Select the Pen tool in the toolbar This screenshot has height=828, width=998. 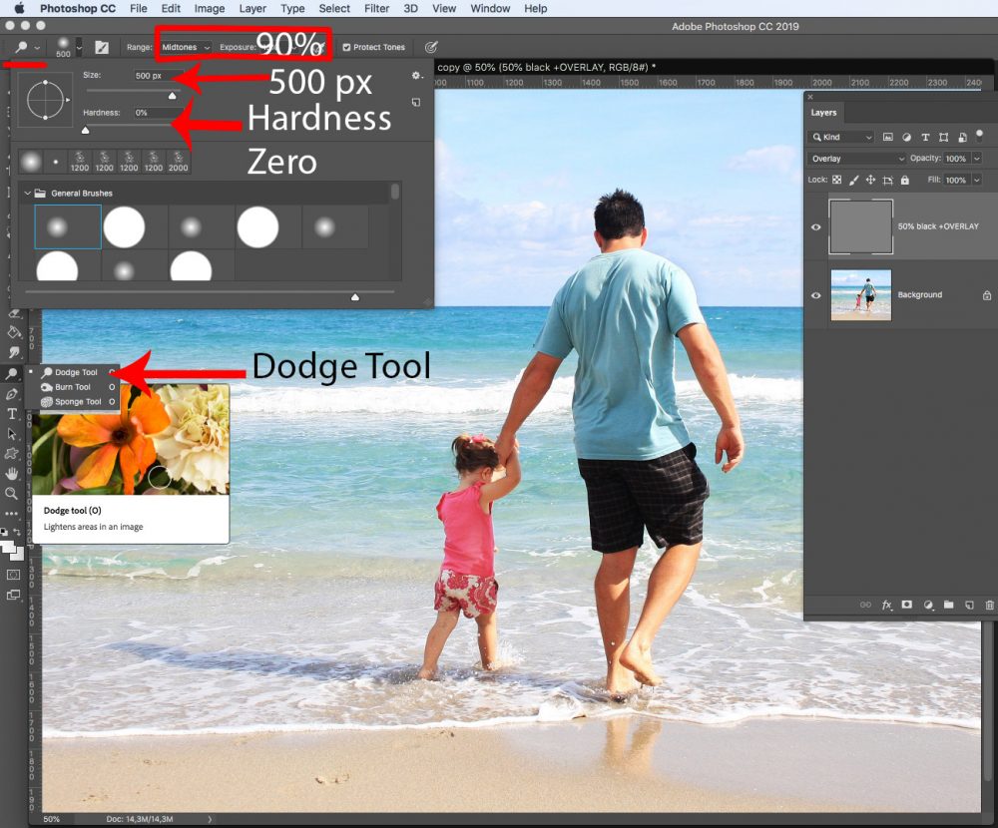(x=12, y=394)
